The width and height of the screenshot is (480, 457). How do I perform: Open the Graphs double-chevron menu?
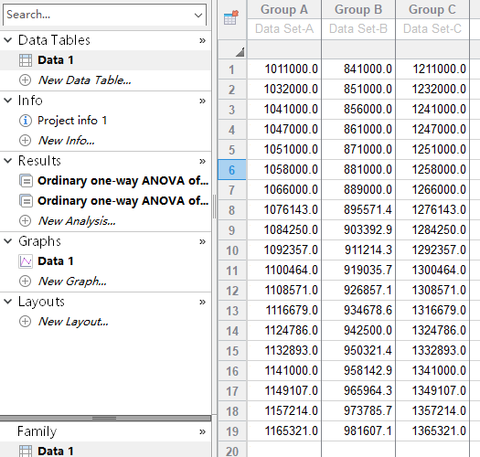(x=202, y=241)
